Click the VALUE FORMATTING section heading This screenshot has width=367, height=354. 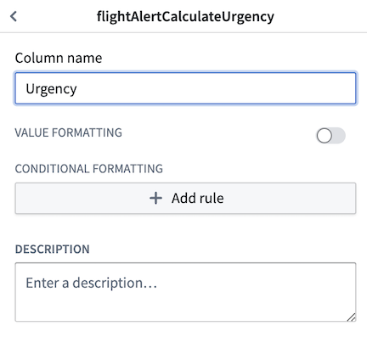pos(69,132)
